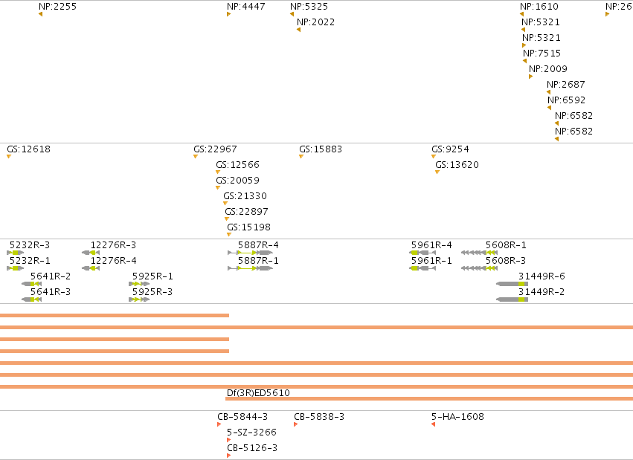The image size is (633, 460).
Task: Select the 5608R-1 arrow glyph
Action: coord(479,253)
